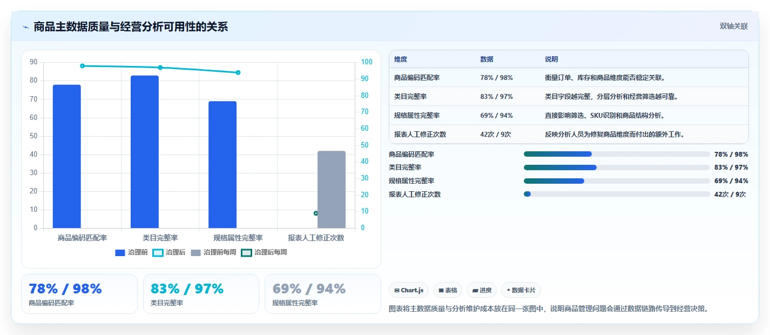Open the 83% / 97% 类目完整率 stat card
This screenshot has height=335, width=770.
coord(201,294)
